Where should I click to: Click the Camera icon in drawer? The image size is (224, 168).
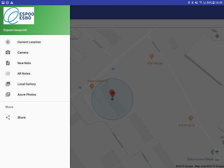point(8,52)
